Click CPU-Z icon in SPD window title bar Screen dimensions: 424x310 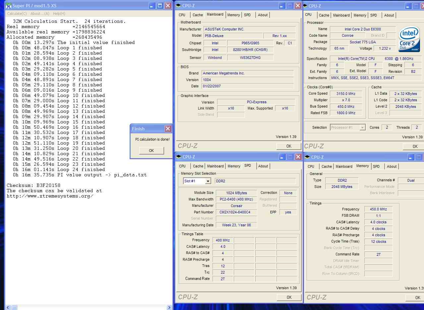(x=179, y=157)
